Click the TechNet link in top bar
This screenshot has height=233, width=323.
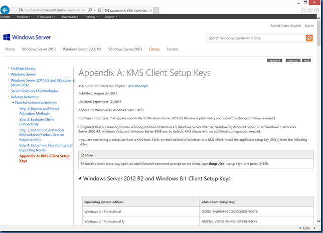[x=5, y=17]
